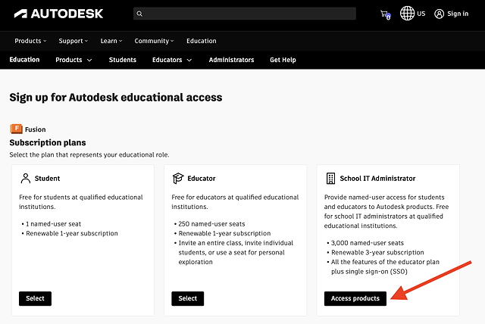Click the Sign in profile icon
The height and width of the screenshot is (324, 485).
[439, 14]
